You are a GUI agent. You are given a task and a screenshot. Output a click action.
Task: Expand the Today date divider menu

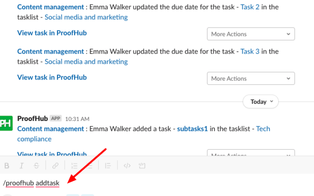pyautogui.click(x=261, y=102)
